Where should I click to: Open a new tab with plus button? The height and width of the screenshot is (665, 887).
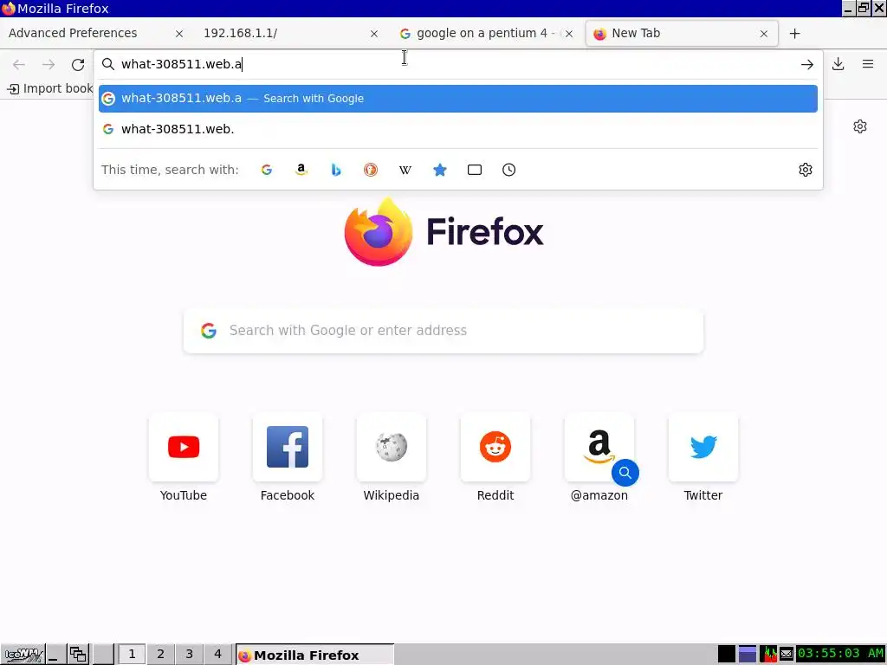795,34
